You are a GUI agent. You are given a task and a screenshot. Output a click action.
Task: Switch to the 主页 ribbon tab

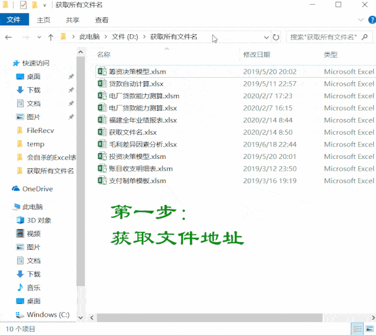44,20
